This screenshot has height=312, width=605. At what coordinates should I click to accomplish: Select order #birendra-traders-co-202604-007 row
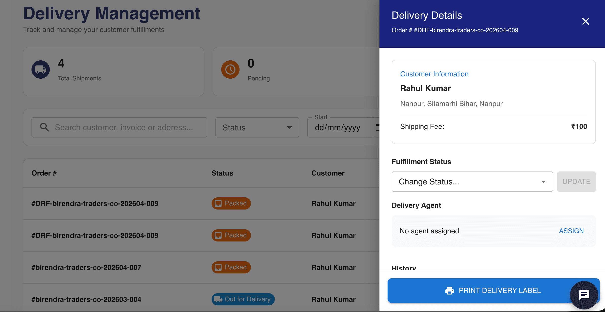[x=201, y=267]
